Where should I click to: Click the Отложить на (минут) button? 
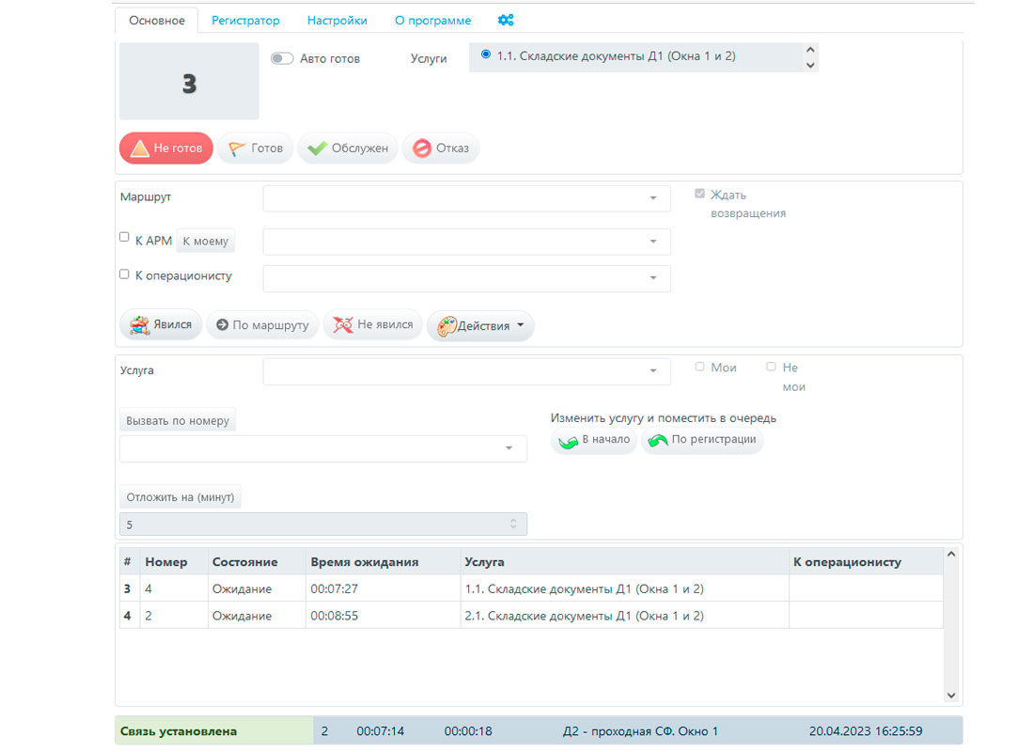click(180, 497)
